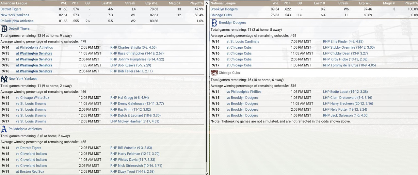Open 9/14 at Philadelphia Athletics game
Viewport: 418px width, 175px height.
pyautogui.click(x=34, y=47)
